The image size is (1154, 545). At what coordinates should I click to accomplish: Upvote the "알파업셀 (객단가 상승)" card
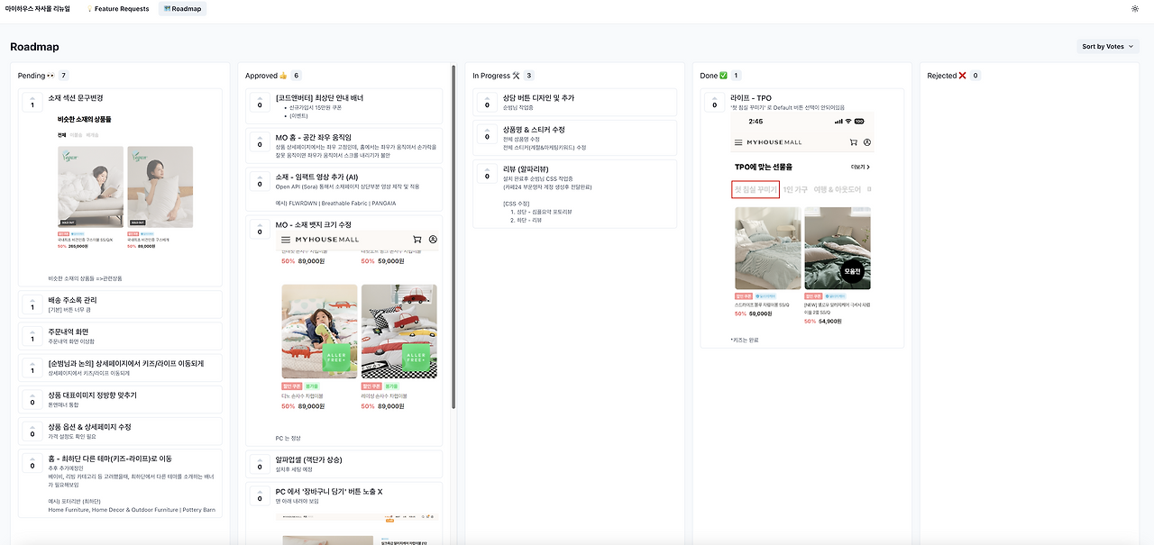(260, 463)
